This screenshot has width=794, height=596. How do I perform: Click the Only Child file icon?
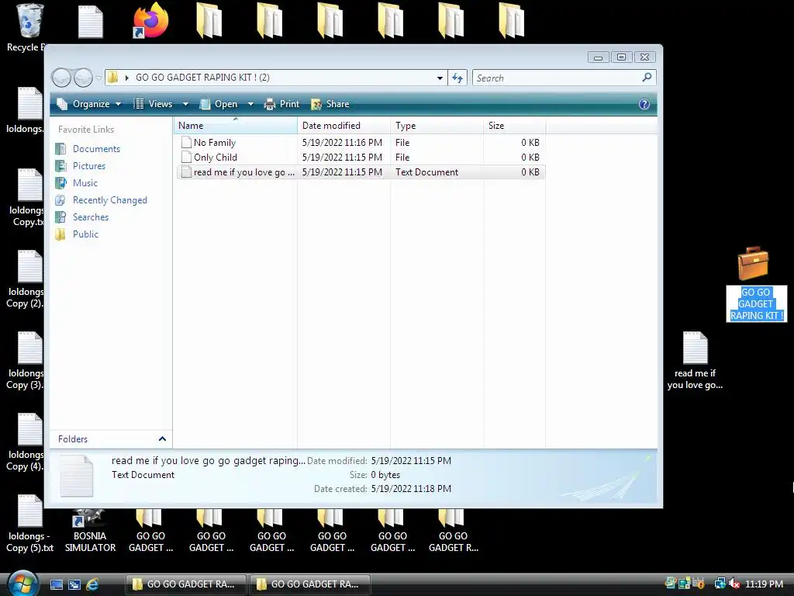tap(186, 157)
